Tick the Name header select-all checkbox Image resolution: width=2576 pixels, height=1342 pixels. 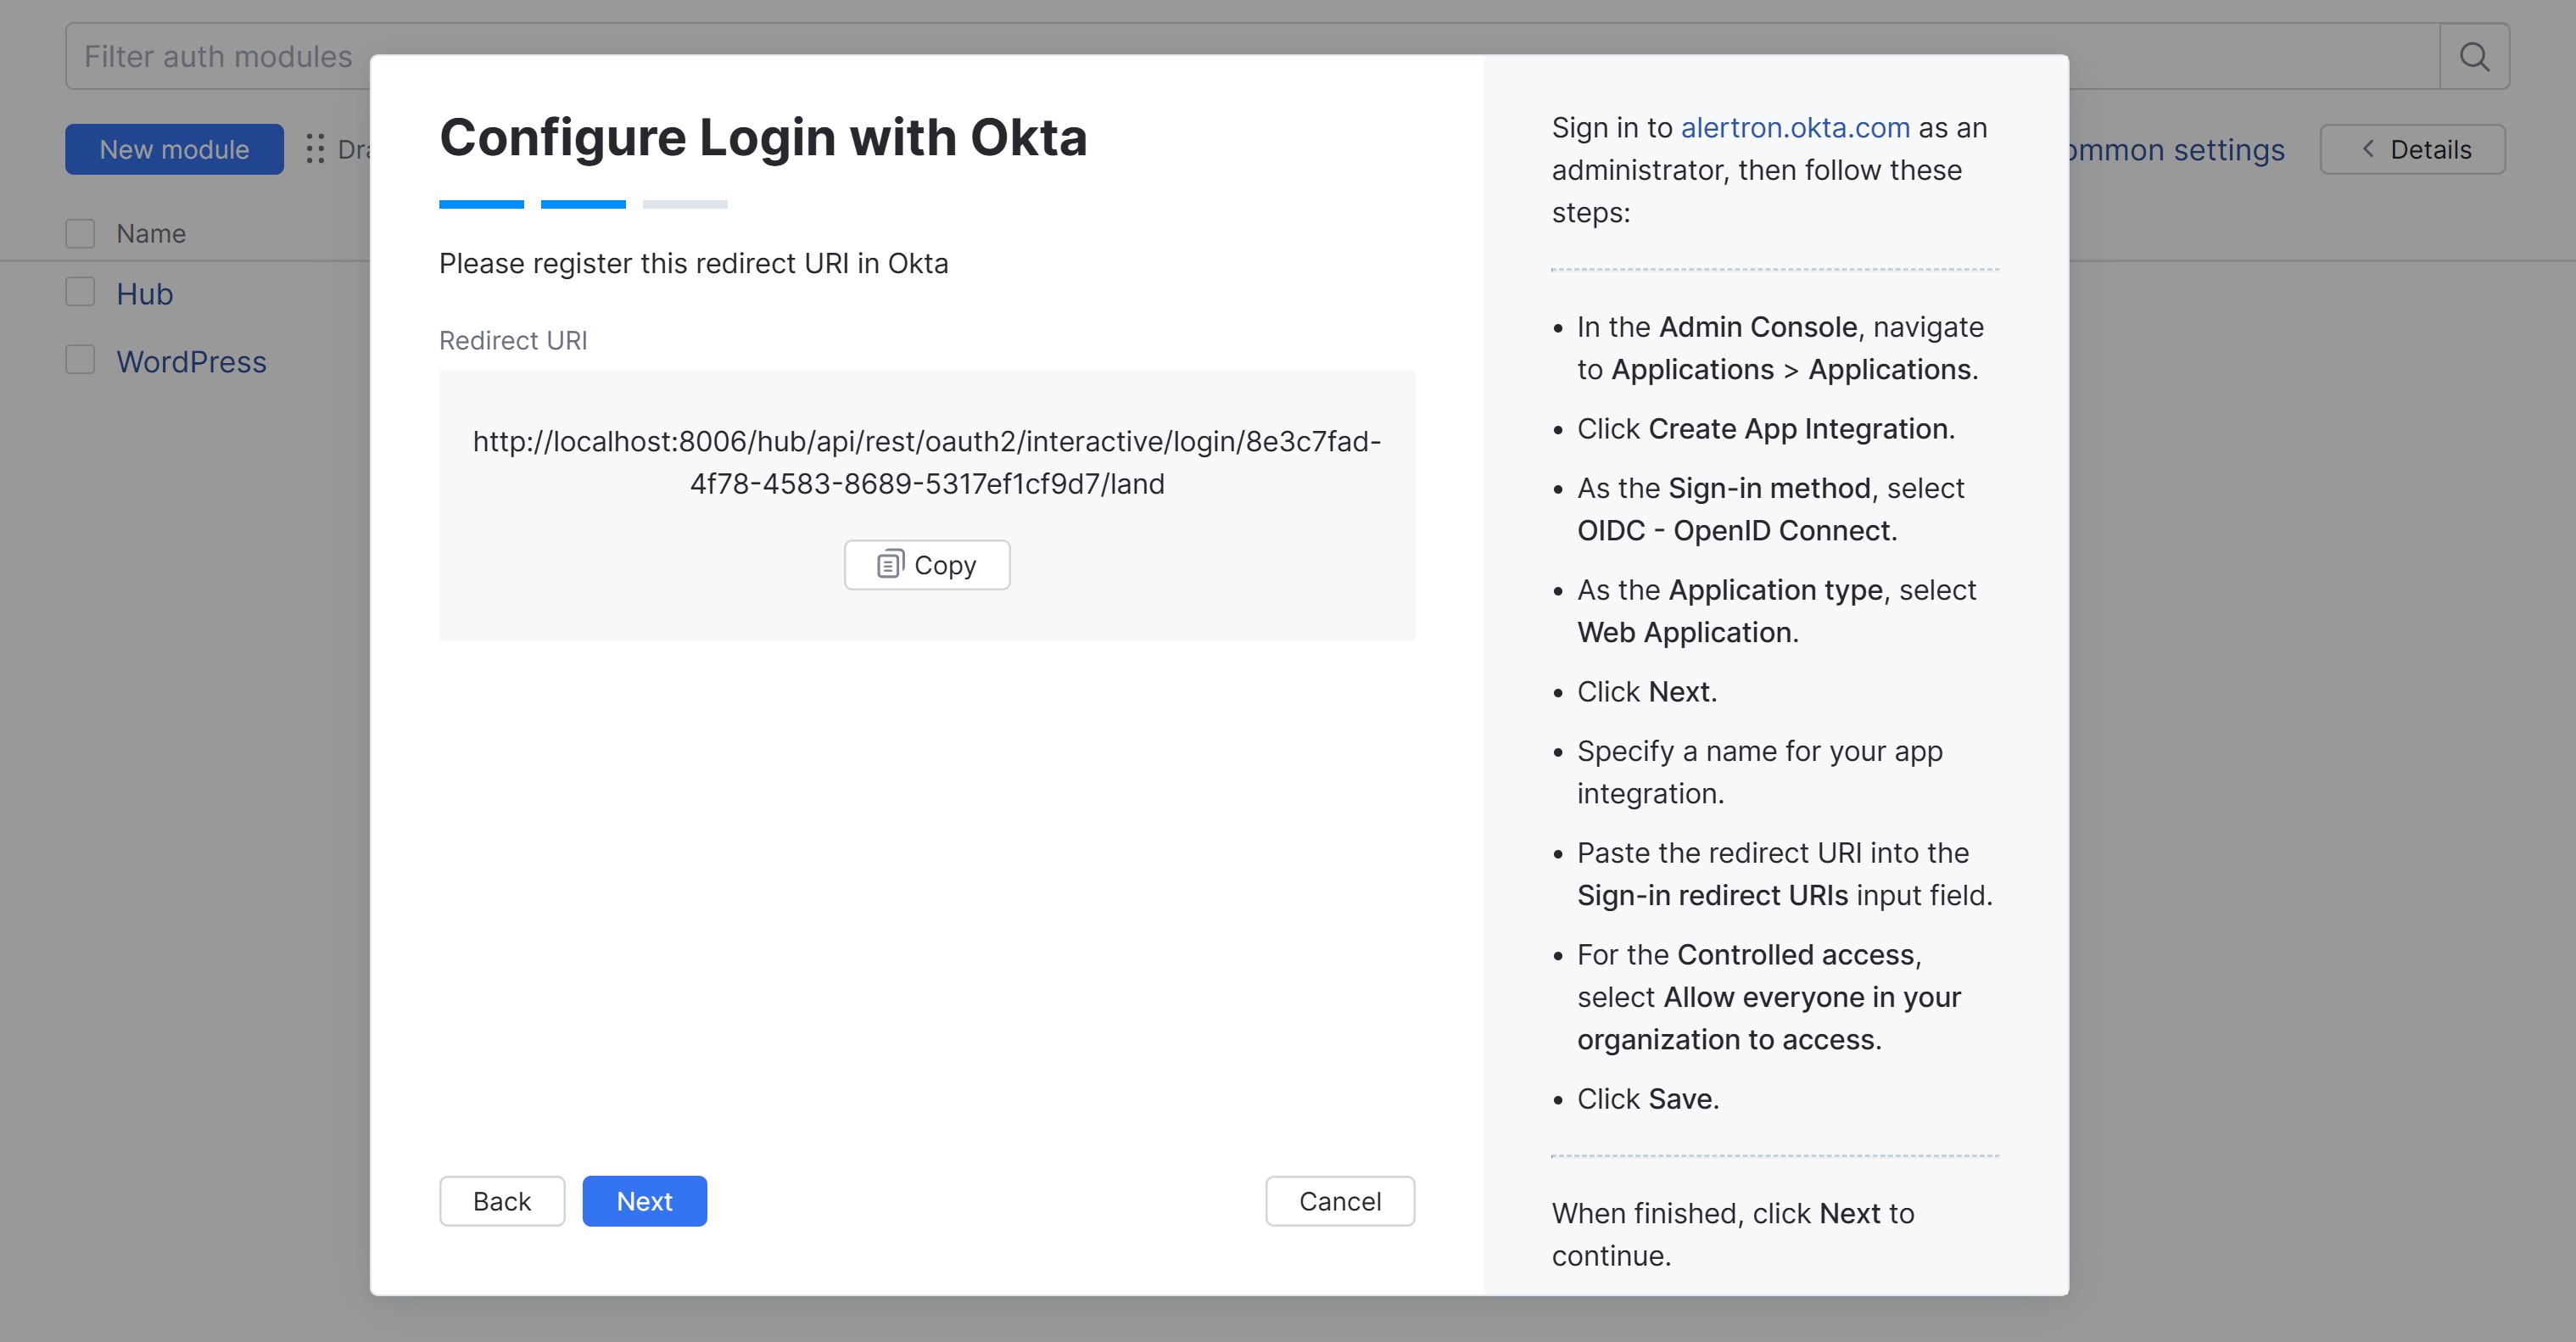(80, 233)
